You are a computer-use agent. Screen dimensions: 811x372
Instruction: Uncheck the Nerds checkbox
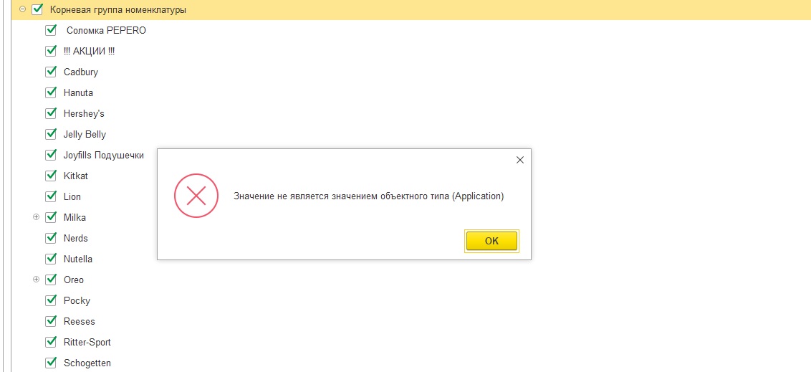click(x=51, y=238)
